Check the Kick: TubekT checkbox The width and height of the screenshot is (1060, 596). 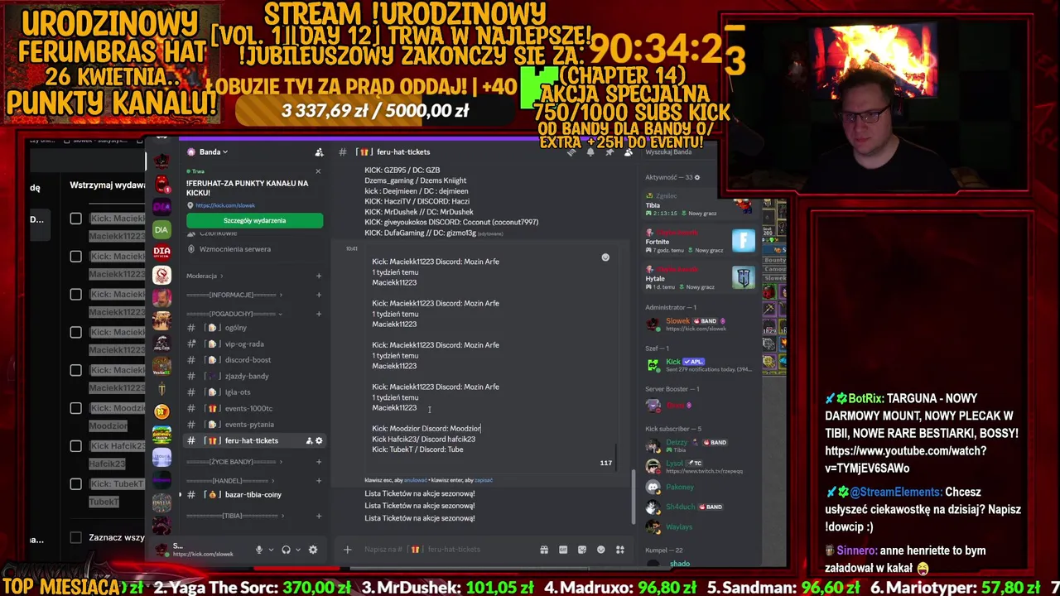click(76, 484)
